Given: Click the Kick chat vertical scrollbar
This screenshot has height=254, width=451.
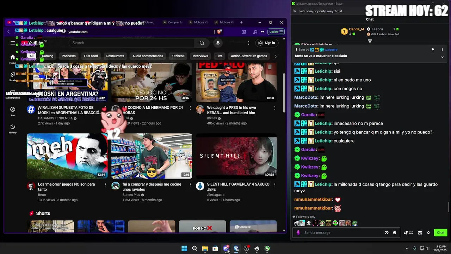Looking at the screenshot, I should tap(449, 207).
